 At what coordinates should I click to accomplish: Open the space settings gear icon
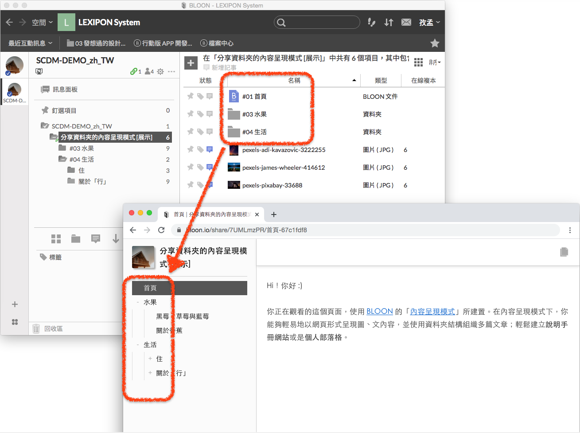(x=160, y=71)
